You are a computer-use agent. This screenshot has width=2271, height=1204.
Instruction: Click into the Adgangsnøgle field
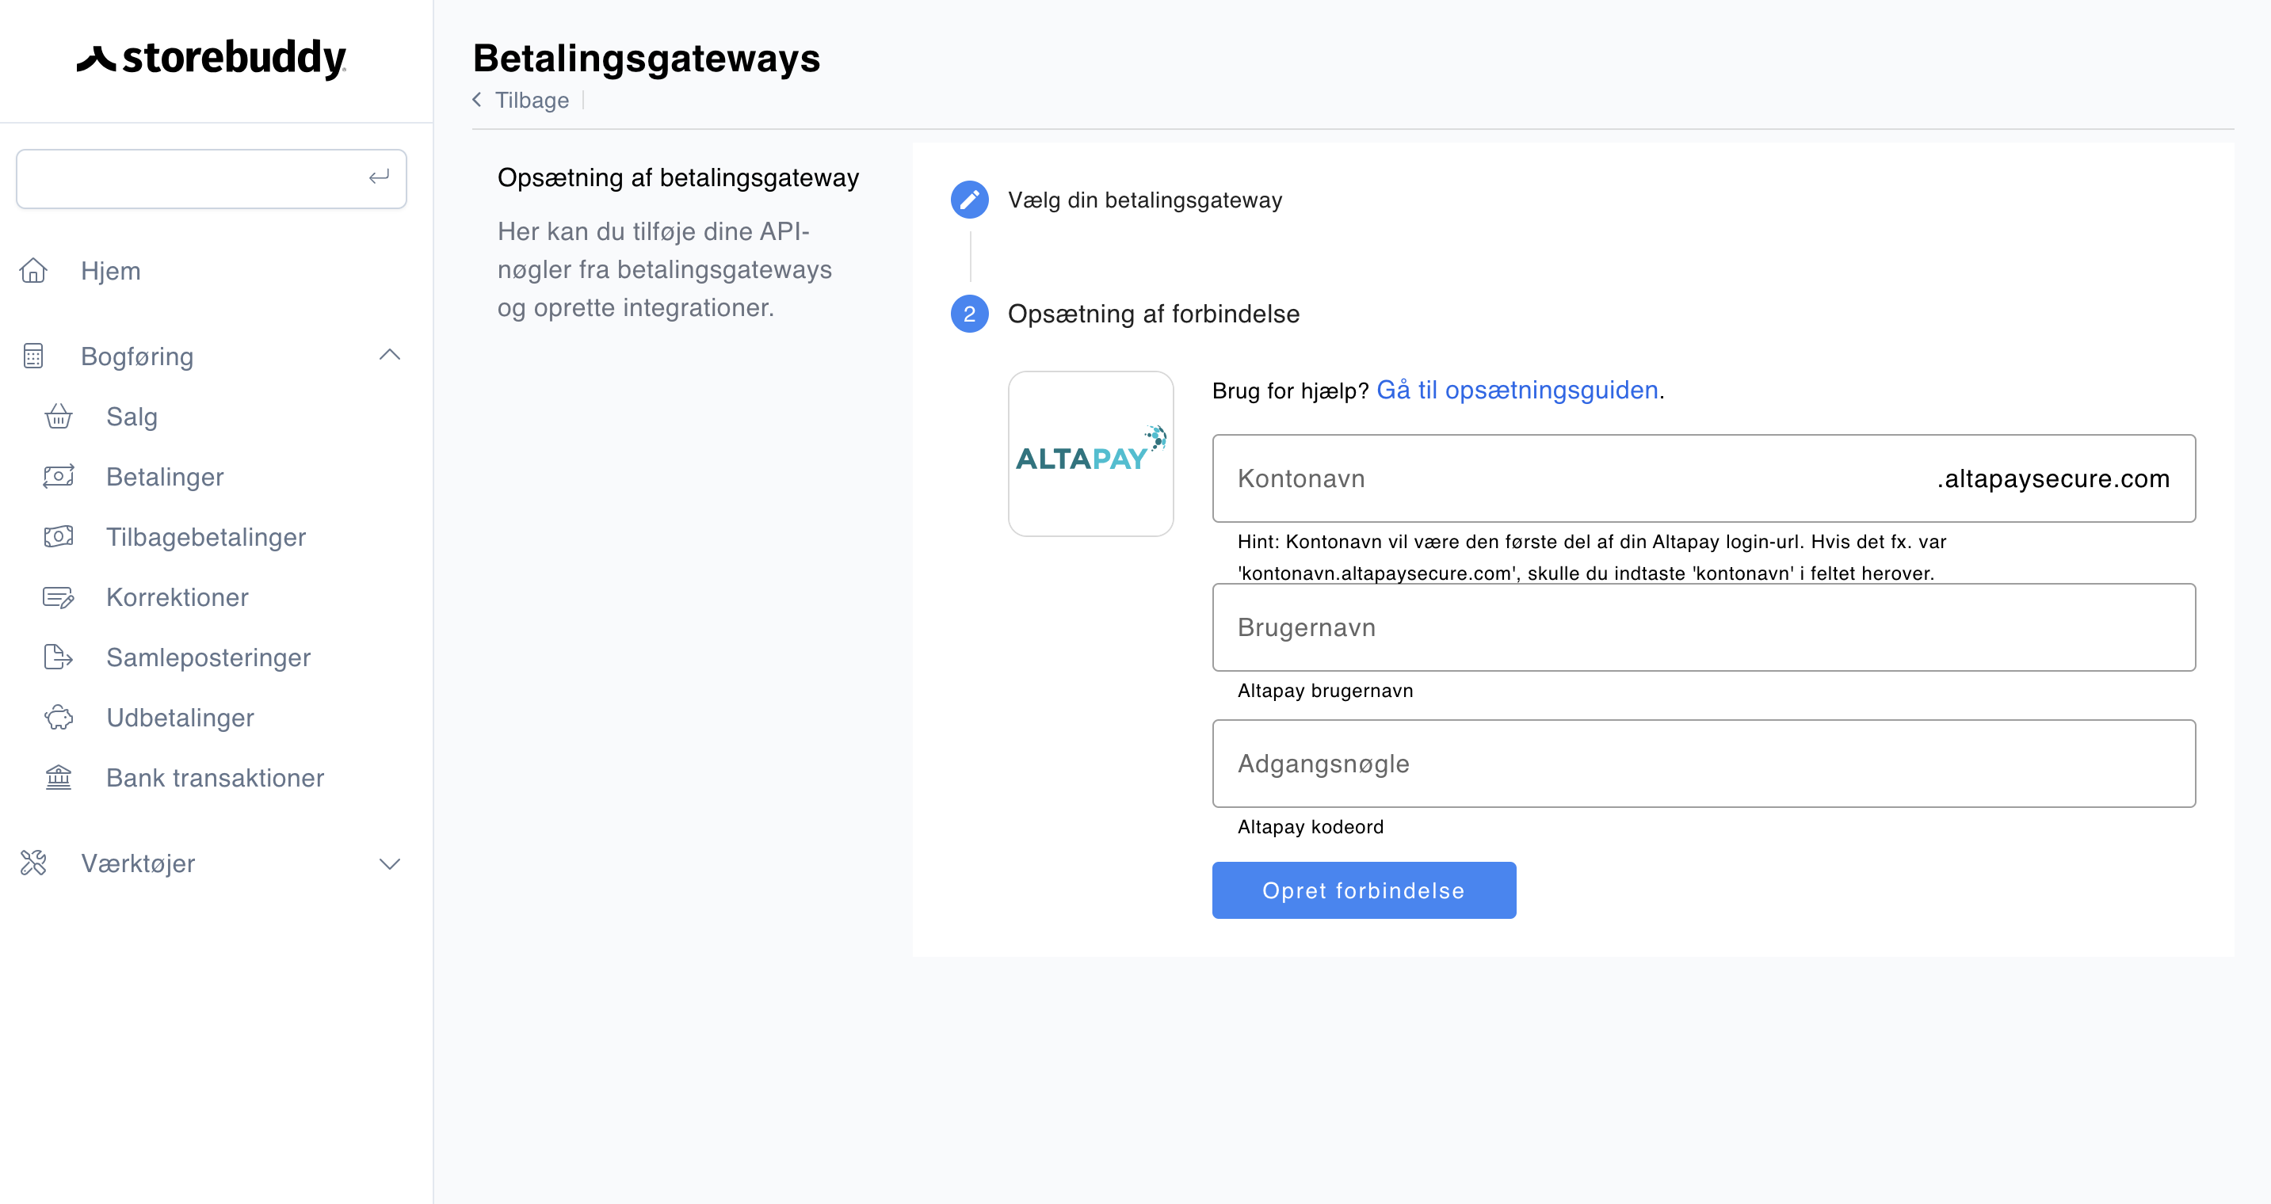tap(1704, 764)
